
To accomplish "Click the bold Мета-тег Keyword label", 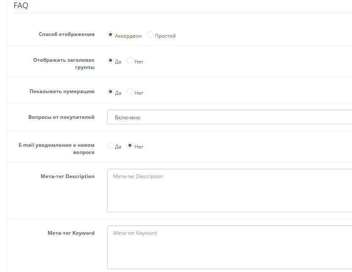I will 71,233.
